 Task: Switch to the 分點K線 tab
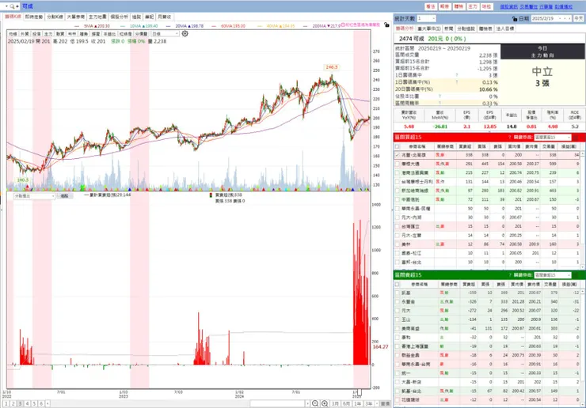click(x=55, y=17)
